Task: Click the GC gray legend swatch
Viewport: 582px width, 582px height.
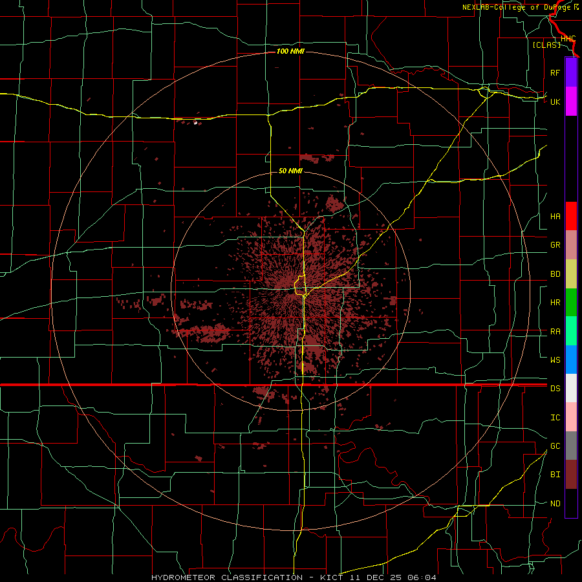Action: tap(571, 446)
